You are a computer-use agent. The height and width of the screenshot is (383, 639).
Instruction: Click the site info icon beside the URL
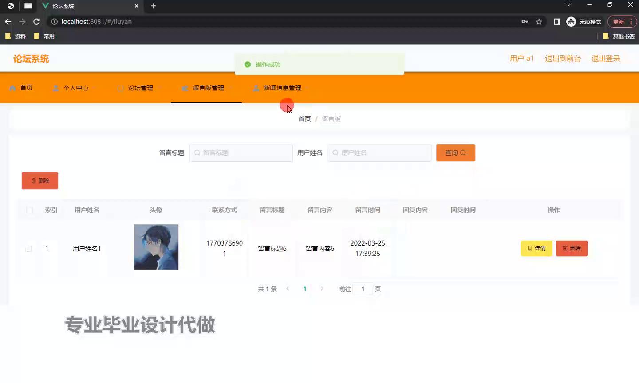tap(54, 22)
